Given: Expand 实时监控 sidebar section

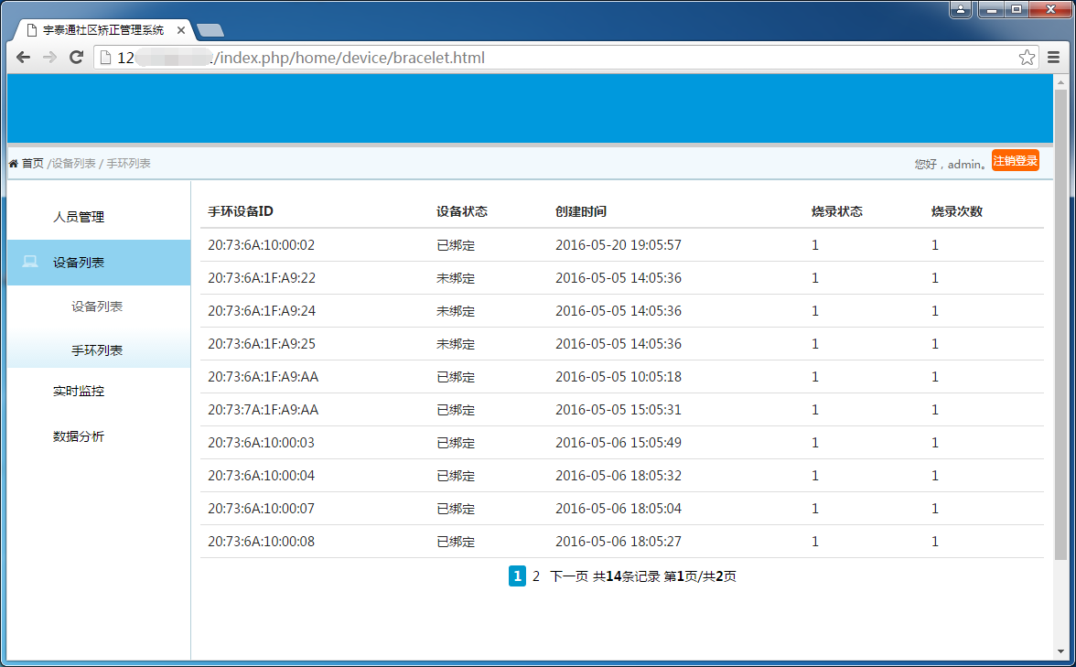Looking at the screenshot, I should [79, 391].
